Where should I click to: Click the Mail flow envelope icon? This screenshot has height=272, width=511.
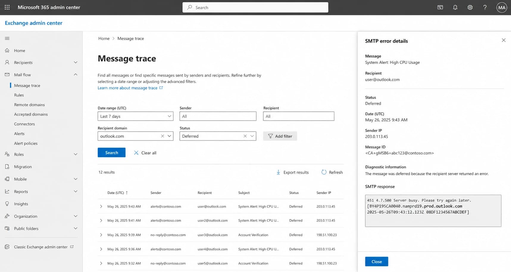point(7,75)
